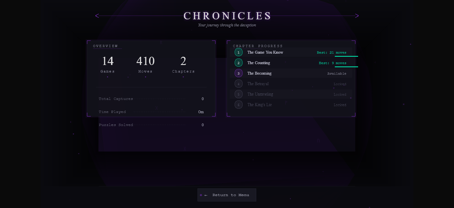Click chapter 3 purple number badge
Screen dimensions: 454x208
[x=239, y=73]
